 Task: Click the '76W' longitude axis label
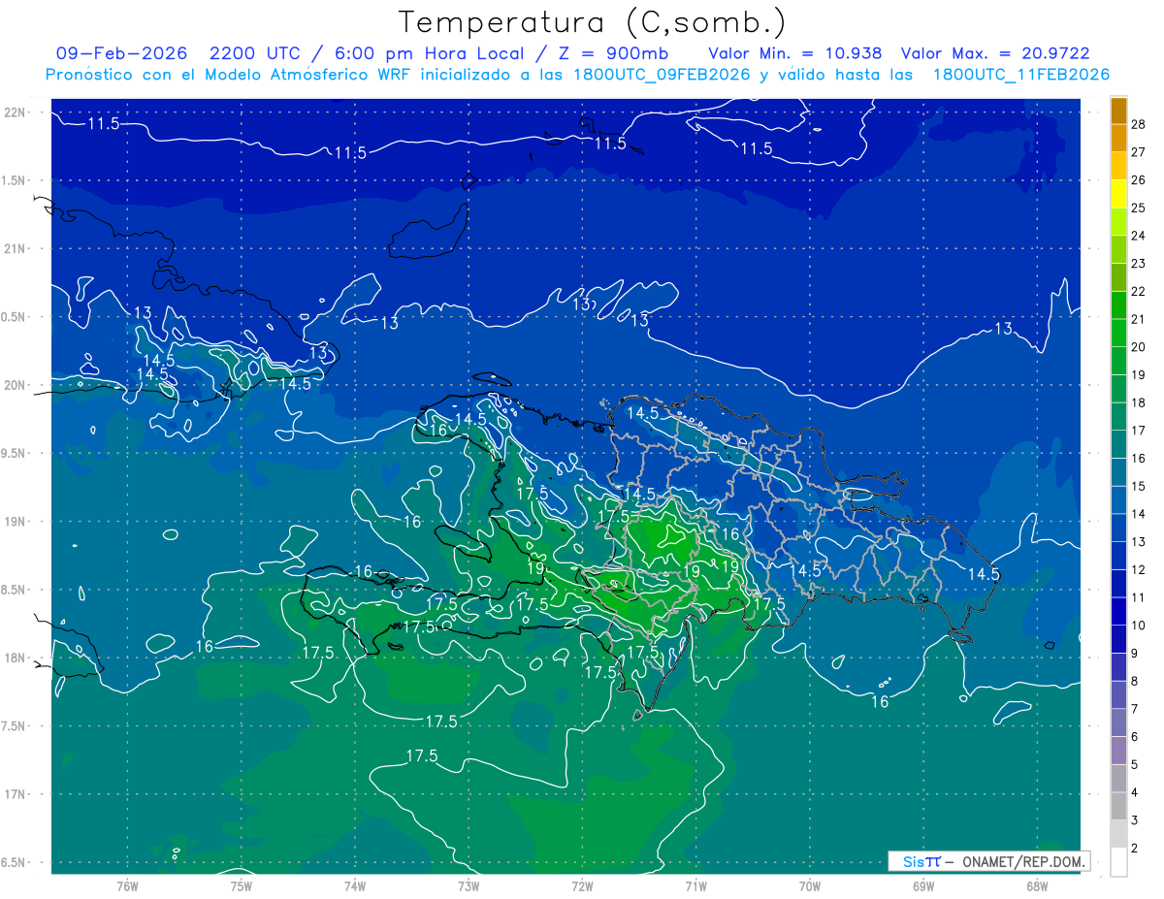click(x=127, y=885)
